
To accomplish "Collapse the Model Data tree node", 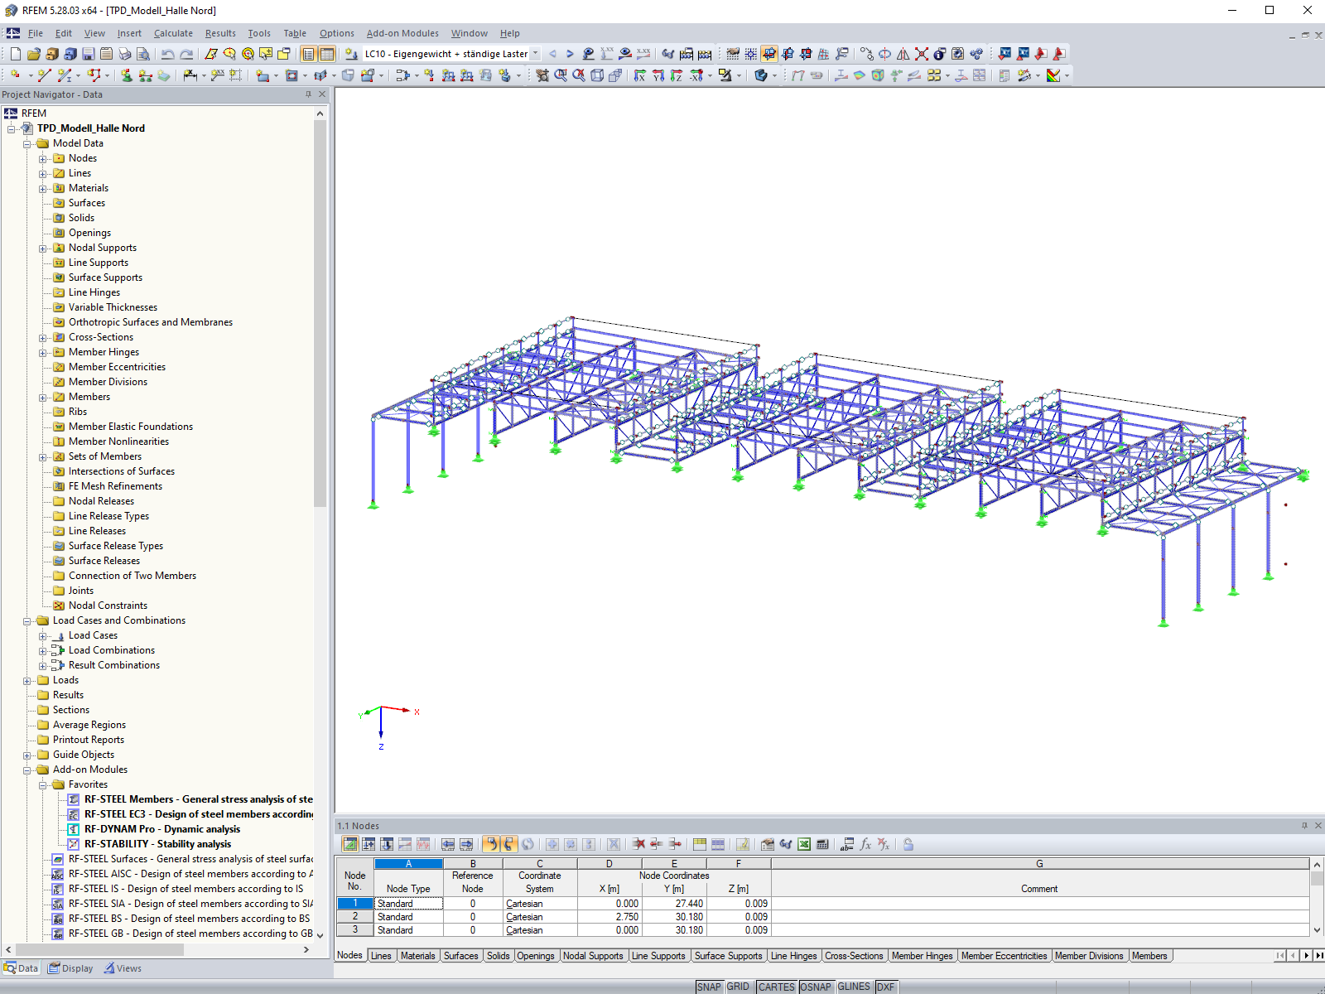I will (x=27, y=143).
